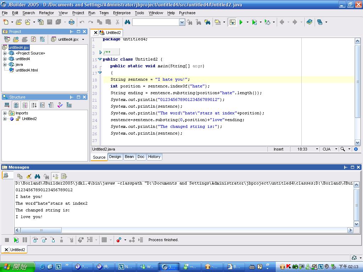Click Copy icon in Messages toolbar

[20, 176]
